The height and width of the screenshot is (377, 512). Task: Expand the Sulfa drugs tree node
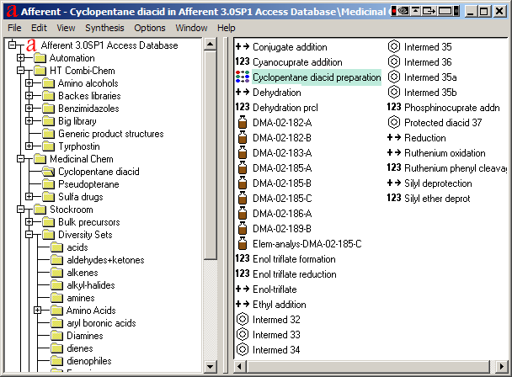(29, 197)
